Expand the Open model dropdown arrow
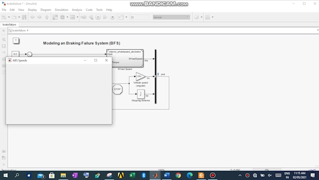 tap(19, 17)
